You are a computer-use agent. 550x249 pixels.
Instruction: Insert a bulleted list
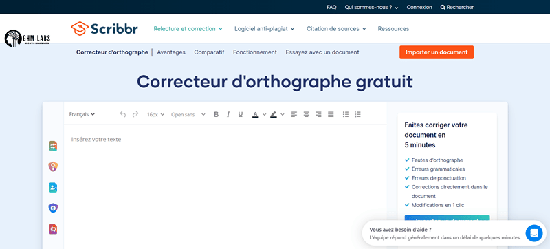(x=346, y=114)
